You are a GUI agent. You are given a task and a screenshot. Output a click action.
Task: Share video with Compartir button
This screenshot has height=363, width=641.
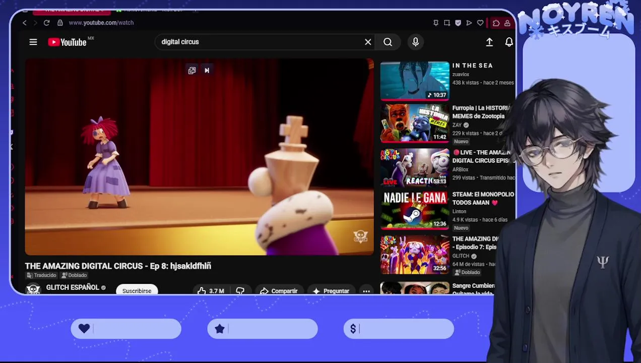coord(278,291)
